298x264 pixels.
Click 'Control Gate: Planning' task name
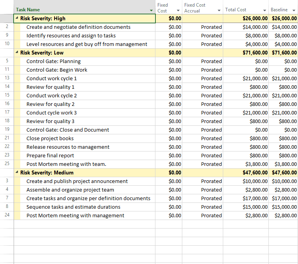click(53, 61)
